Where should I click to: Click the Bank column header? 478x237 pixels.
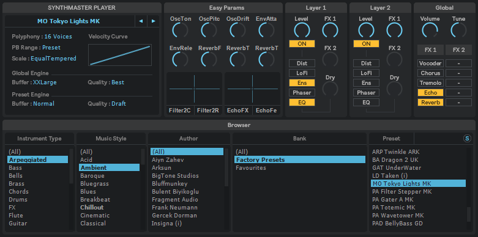(x=299, y=139)
